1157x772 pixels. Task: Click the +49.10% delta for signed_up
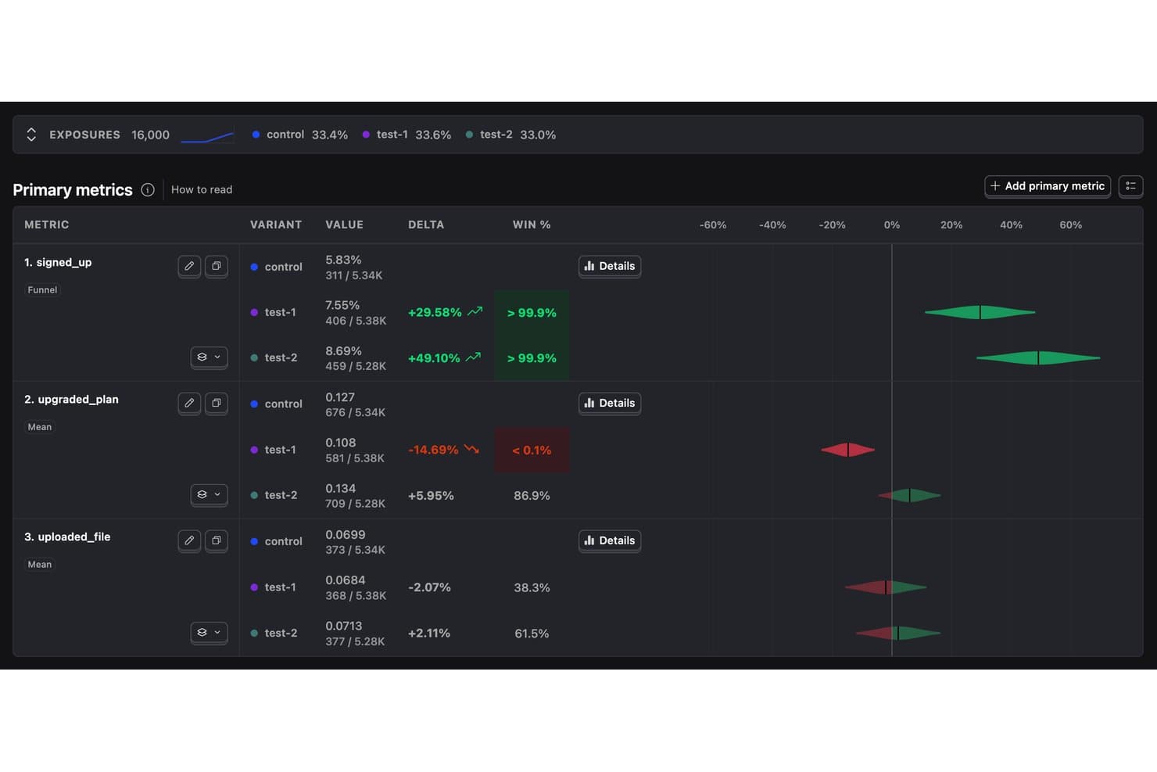click(x=434, y=358)
